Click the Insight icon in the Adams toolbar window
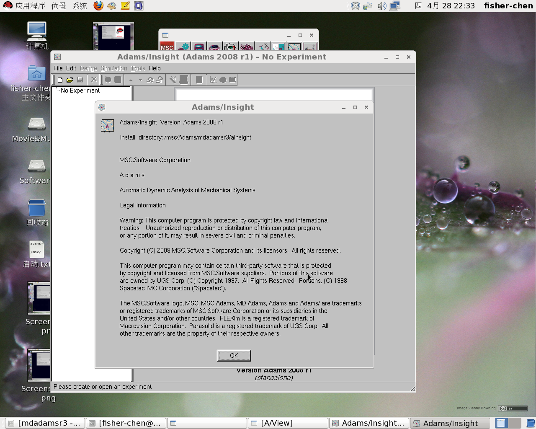 (294, 47)
